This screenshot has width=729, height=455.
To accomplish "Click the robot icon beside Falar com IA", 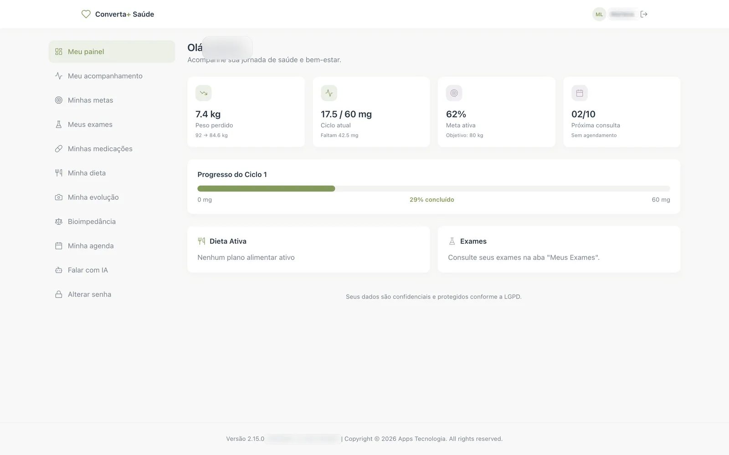I will 59,270.
